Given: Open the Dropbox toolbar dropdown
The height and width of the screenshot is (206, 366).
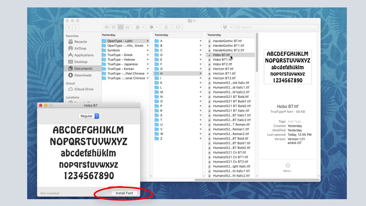Looking at the screenshot, I should 227,27.
